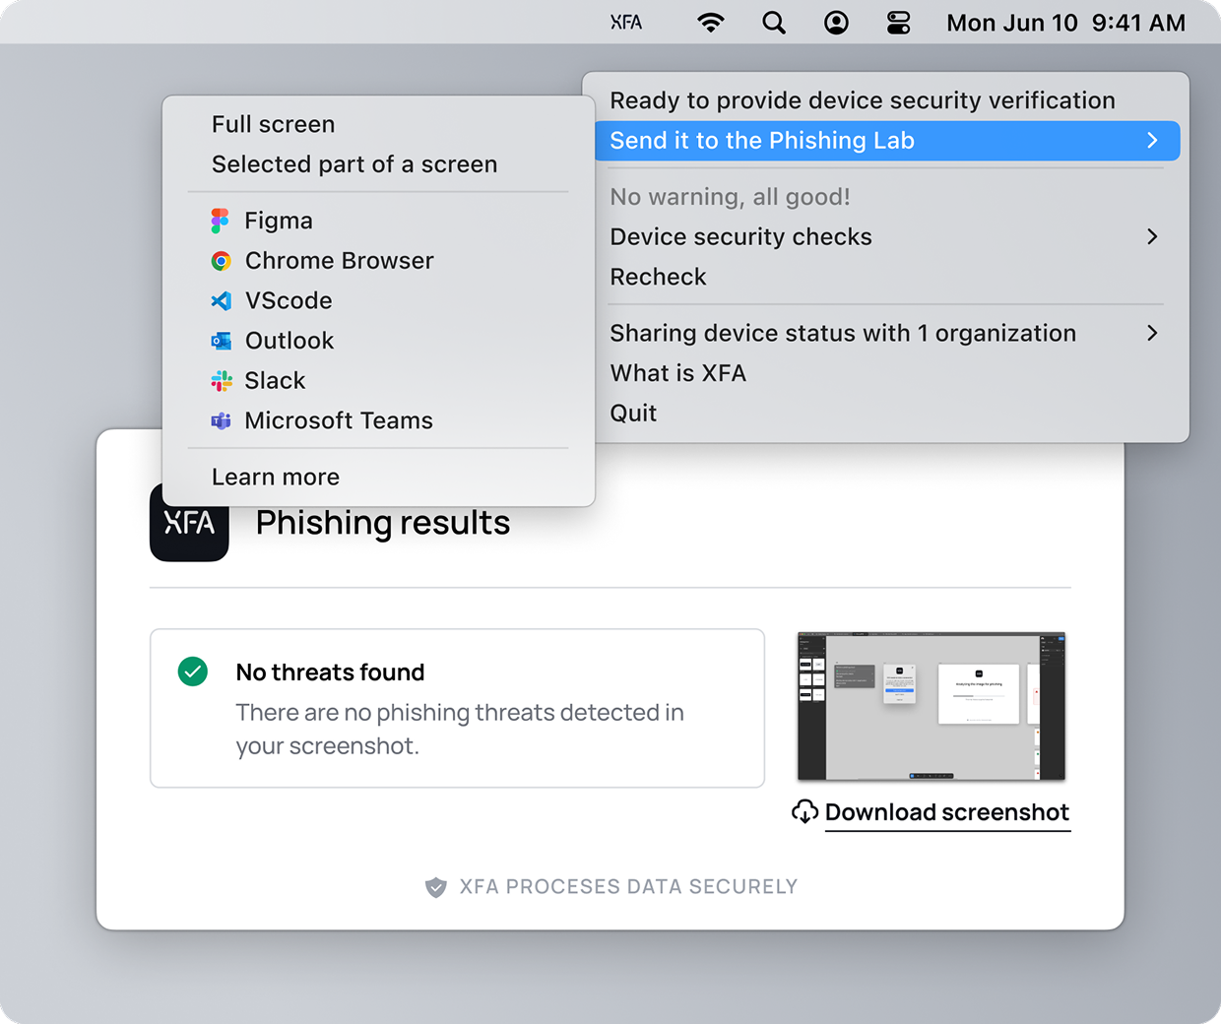Open Spotlight search in the menu bar
The height and width of the screenshot is (1024, 1221).
point(774,23)
